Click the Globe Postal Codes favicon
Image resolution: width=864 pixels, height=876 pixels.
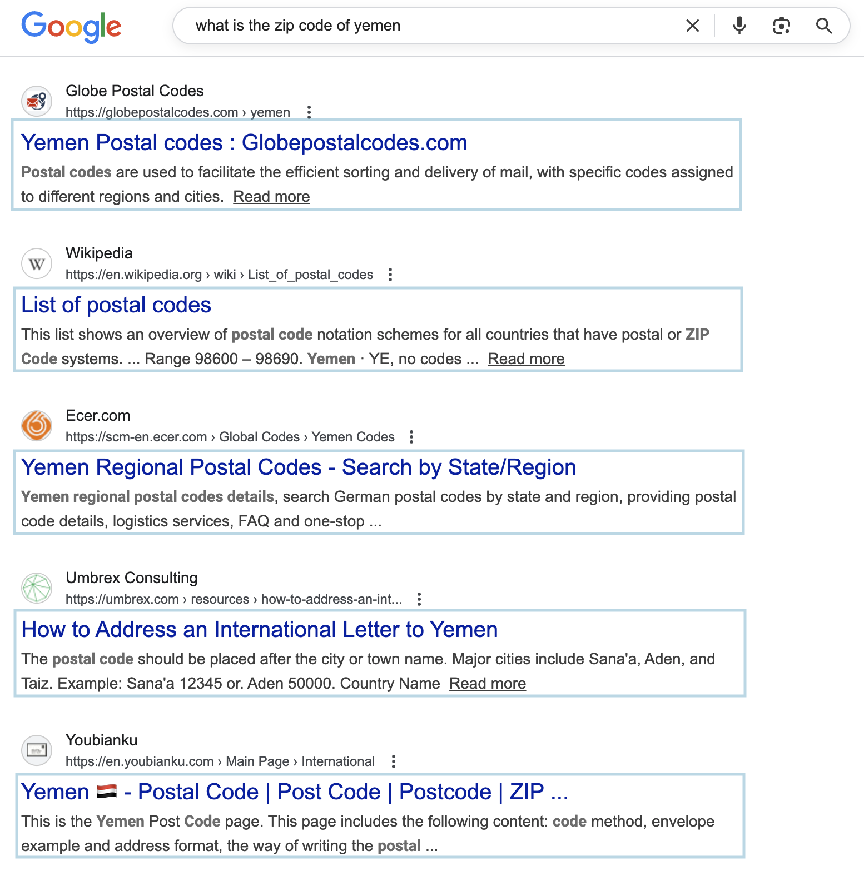[x=37, y=101]
